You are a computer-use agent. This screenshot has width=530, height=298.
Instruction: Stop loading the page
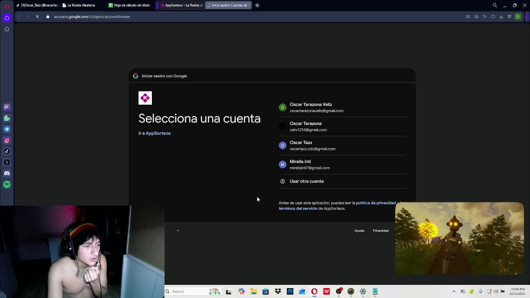click(x=37, y=17)
